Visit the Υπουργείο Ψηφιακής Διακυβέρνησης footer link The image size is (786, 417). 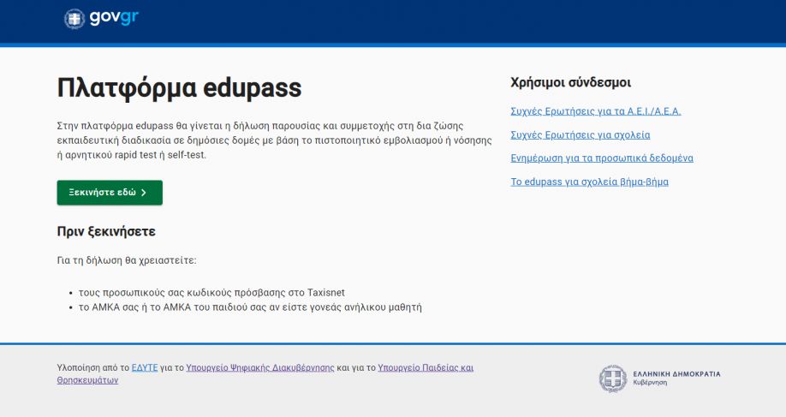coord(259,367)
